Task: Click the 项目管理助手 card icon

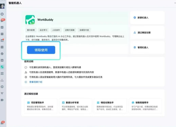Action: click(x=28, y=103)
